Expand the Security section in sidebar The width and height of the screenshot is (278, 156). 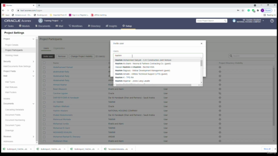point(33,62)
